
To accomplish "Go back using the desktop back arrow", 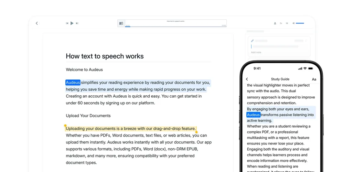I will pos(37,23).
